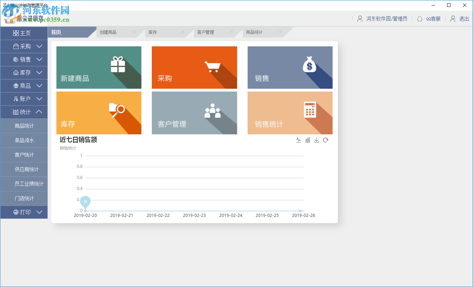
Task: Close the 商品统计 tab
Action: 280,32
